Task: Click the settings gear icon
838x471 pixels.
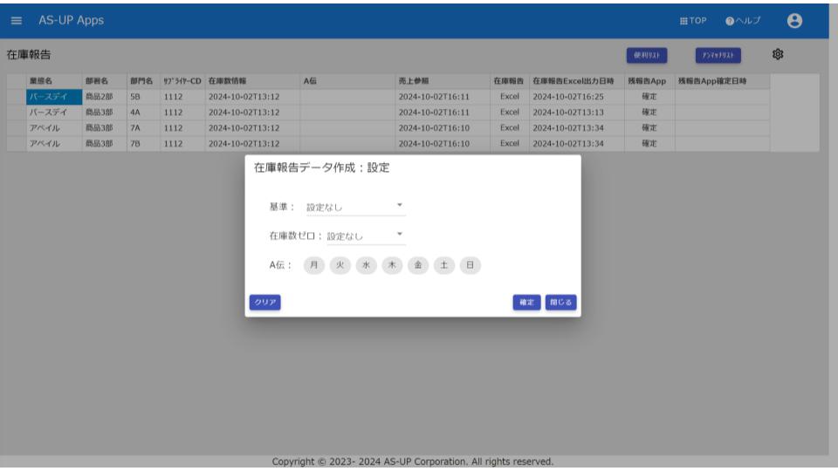Action: point(778,55)
